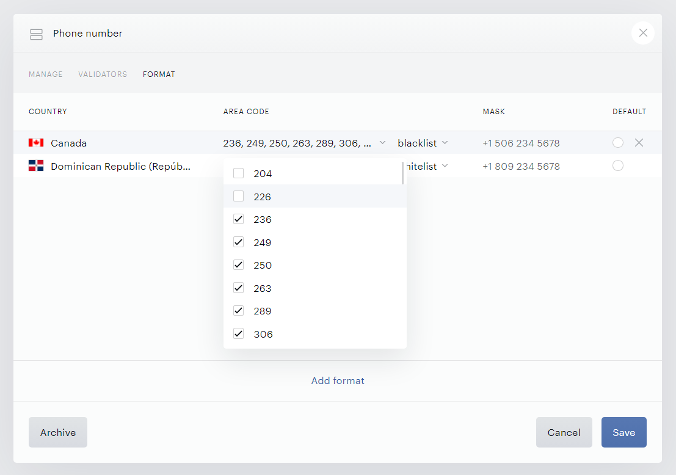Check the 226 area code checkbox
This screenshot has width=676, height=475.
[238, 196]
